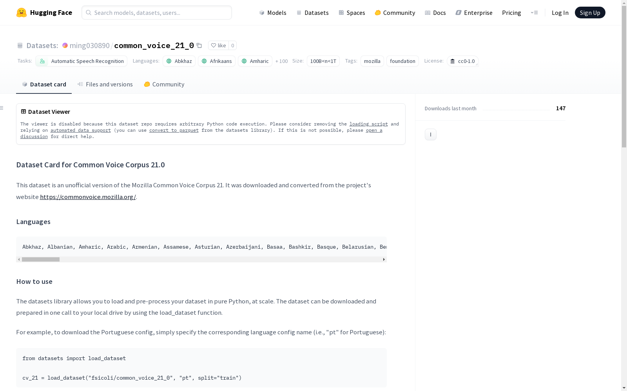Open the commonvoice.mozilla.org link
This screenshot has height=391, width=627.
[88, 197]
